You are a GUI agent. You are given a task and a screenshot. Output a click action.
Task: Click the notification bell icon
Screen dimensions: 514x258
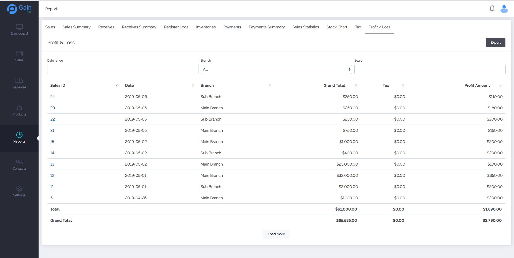(x=492, y=9)
